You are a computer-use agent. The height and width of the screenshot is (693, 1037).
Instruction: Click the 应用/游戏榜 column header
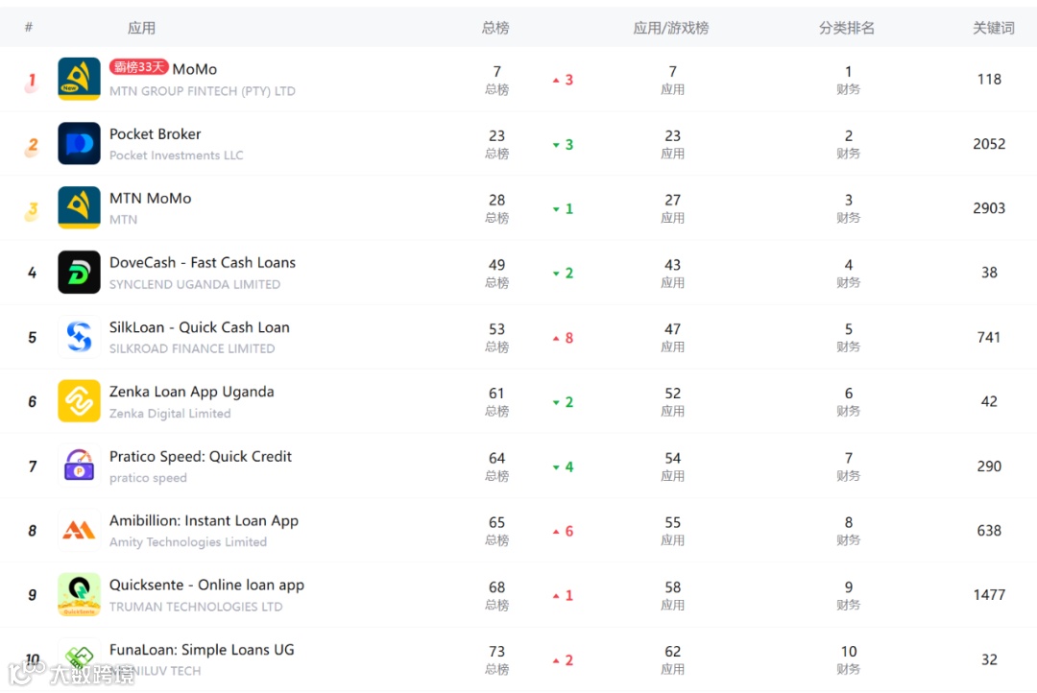pyautogui.click(x=670, y=28)
